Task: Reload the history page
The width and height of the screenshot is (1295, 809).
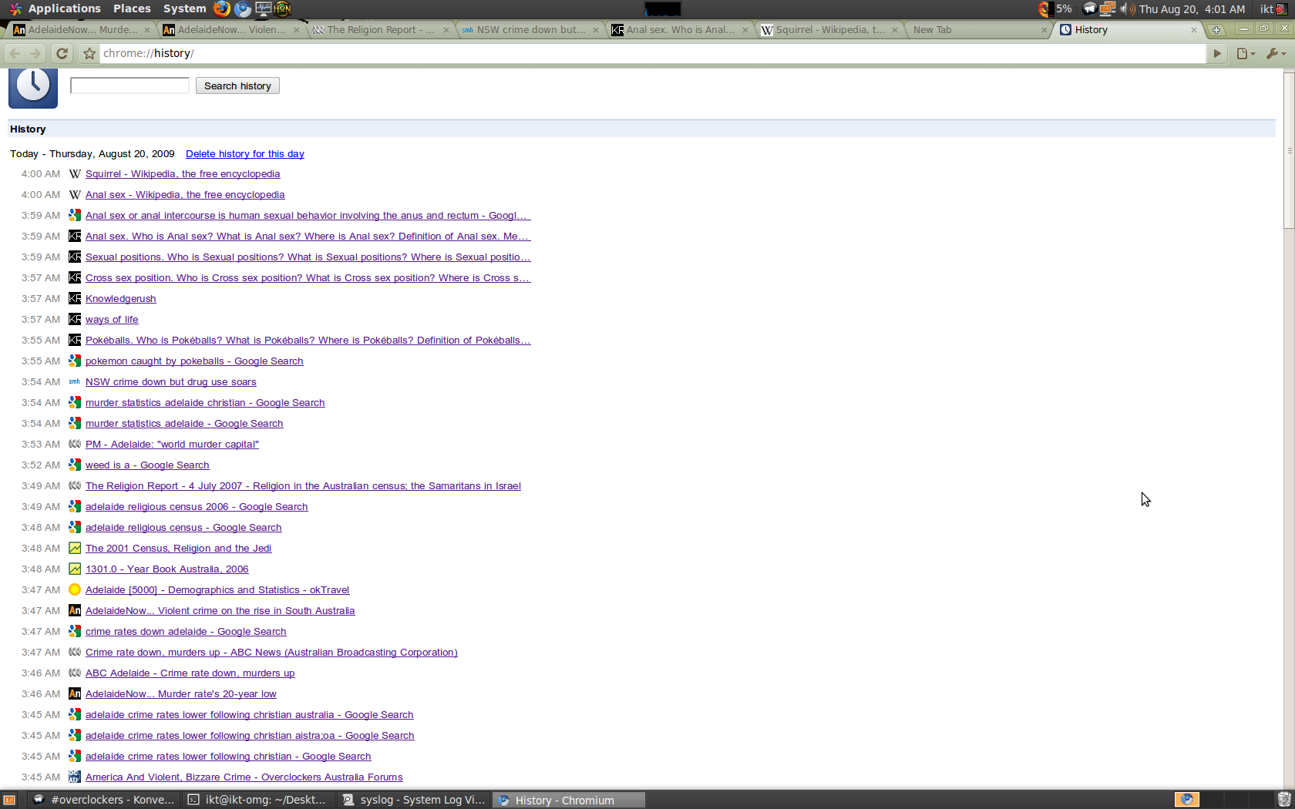Action: [62, 53]
